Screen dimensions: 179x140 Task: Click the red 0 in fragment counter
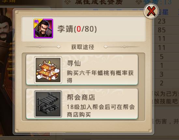click(x=79, y=29)
